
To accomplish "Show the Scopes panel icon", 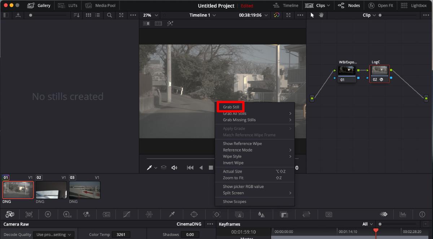I will (403, 214).
